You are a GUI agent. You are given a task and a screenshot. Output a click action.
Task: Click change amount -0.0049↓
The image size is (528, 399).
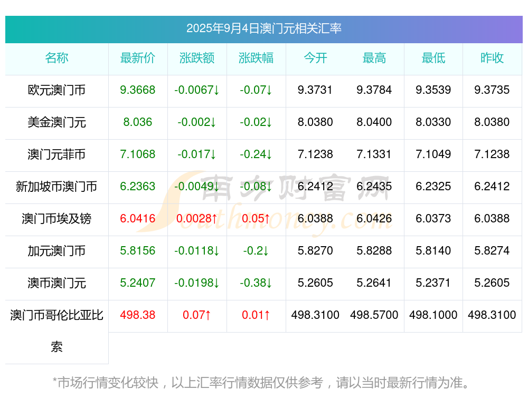(196, 186)
